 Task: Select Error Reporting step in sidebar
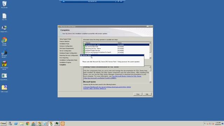pyautogui.click(x=64, y=58)
